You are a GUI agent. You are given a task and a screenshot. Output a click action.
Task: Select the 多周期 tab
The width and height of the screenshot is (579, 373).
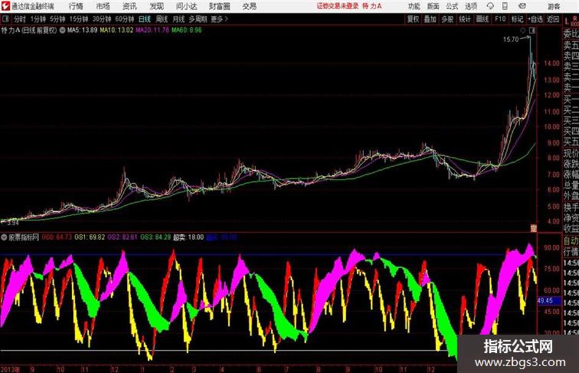(x=198, y=19)
